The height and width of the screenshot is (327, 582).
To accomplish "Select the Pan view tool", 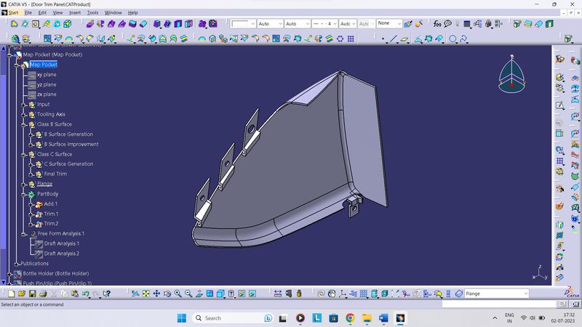I will click(156, 294).
